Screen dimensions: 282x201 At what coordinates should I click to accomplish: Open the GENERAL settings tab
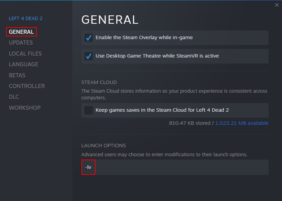click(21, 32)
